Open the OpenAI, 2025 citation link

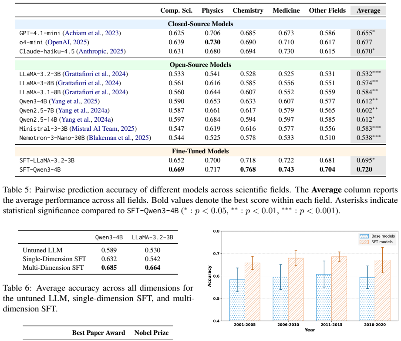click(67, 43)
